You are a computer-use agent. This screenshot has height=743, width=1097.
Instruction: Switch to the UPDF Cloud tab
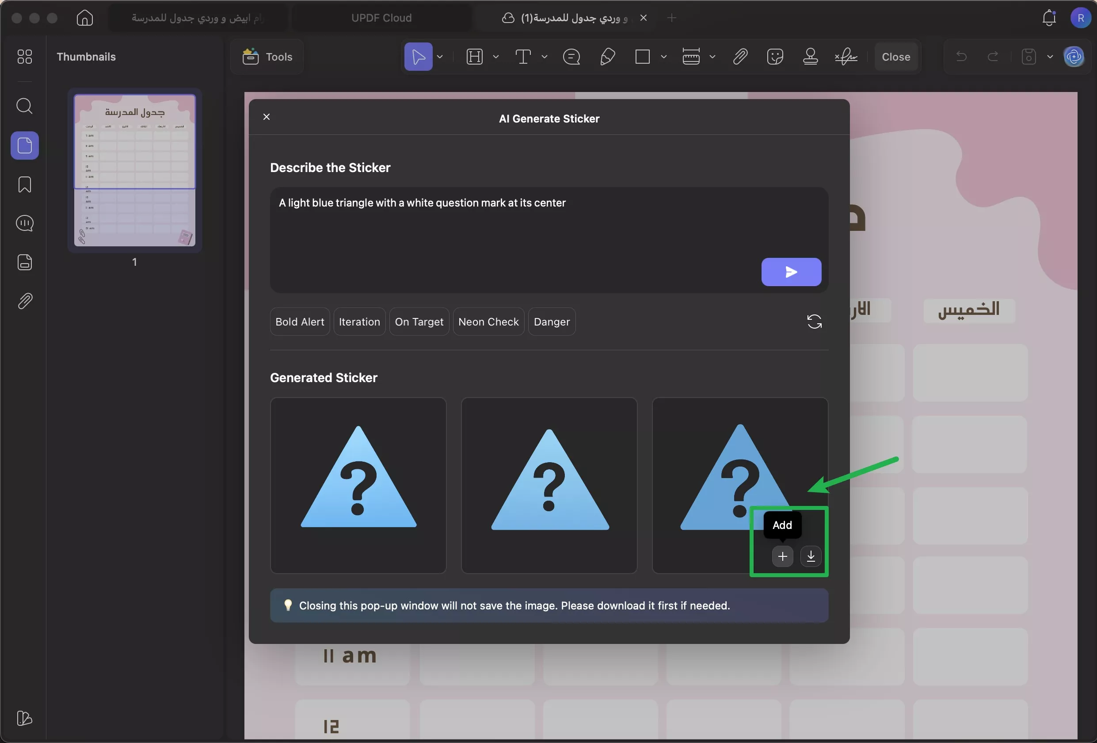[x=381, y=18]
